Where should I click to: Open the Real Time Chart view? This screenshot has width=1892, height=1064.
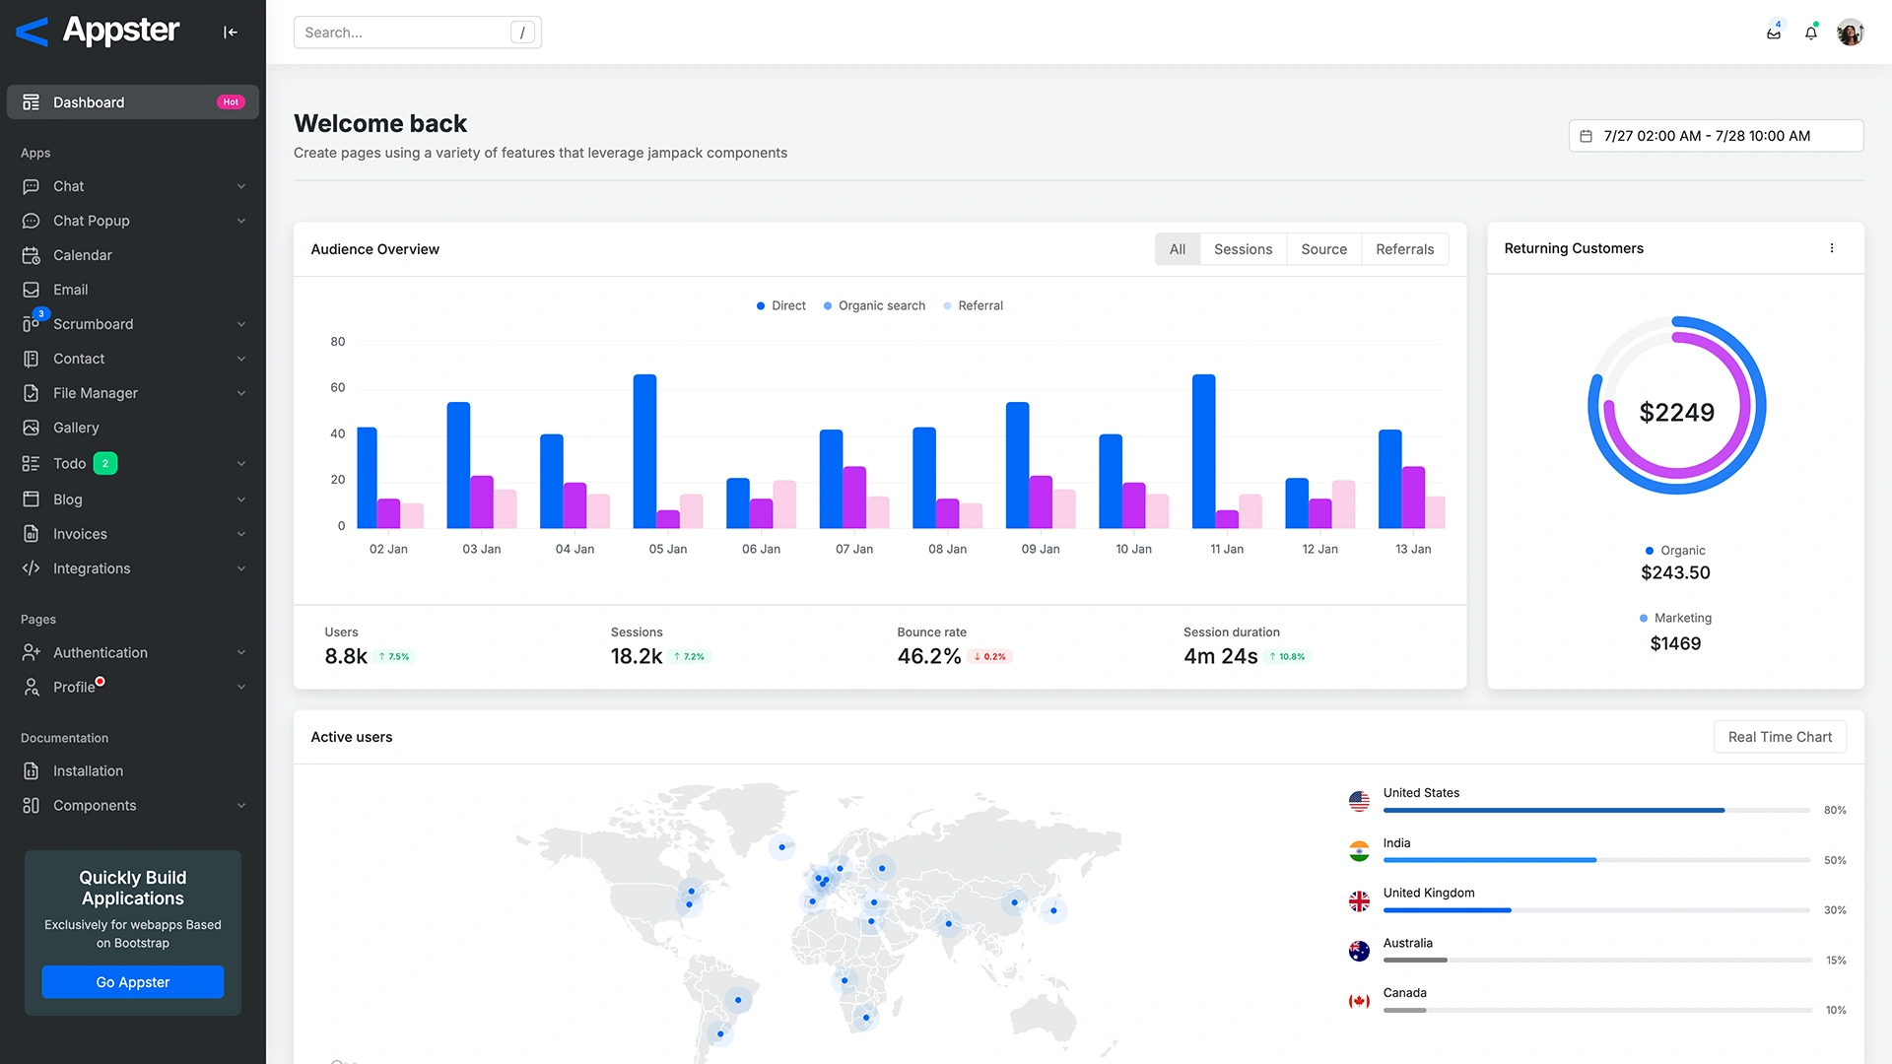(1780, 736)
